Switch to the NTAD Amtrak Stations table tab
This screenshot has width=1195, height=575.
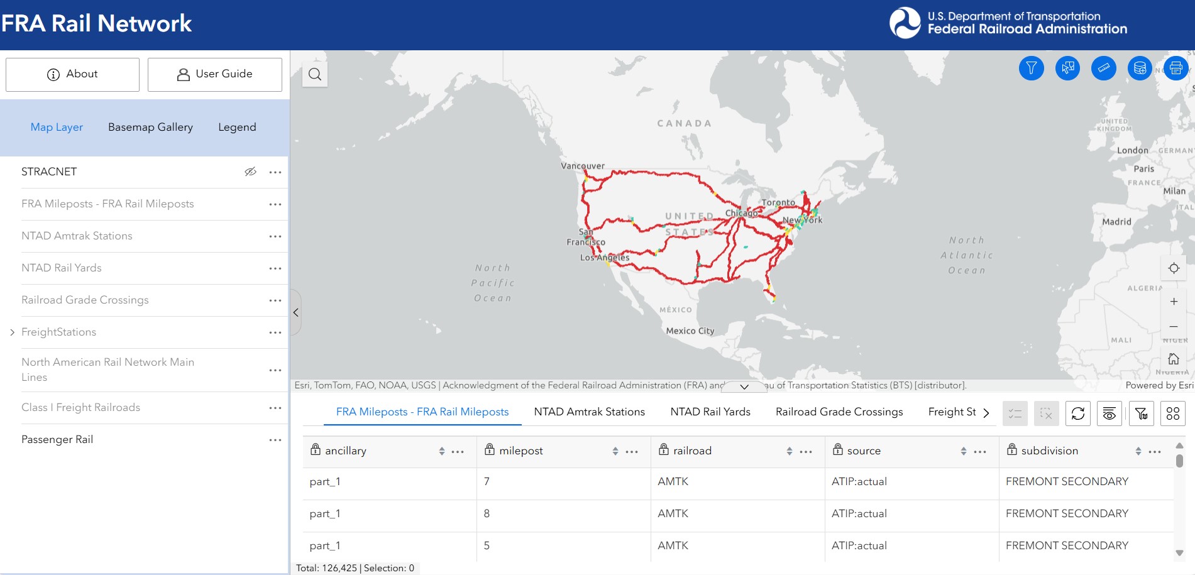[x=588, y=412]
